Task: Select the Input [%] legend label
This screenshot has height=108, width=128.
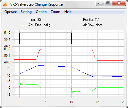Action: pyautogui.click(x=35, y=20)
